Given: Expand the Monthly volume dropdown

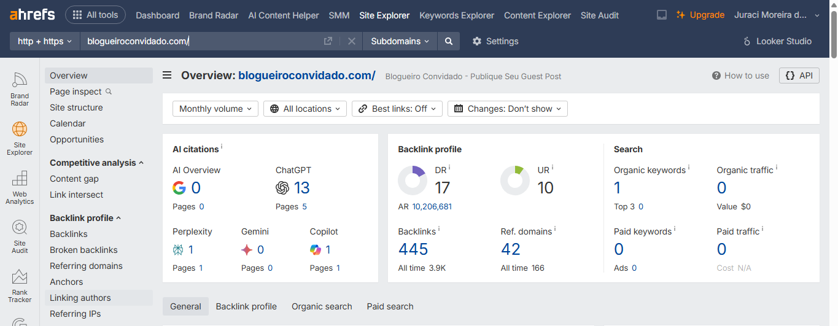Looking at the screenshot, I should point(215,109).
